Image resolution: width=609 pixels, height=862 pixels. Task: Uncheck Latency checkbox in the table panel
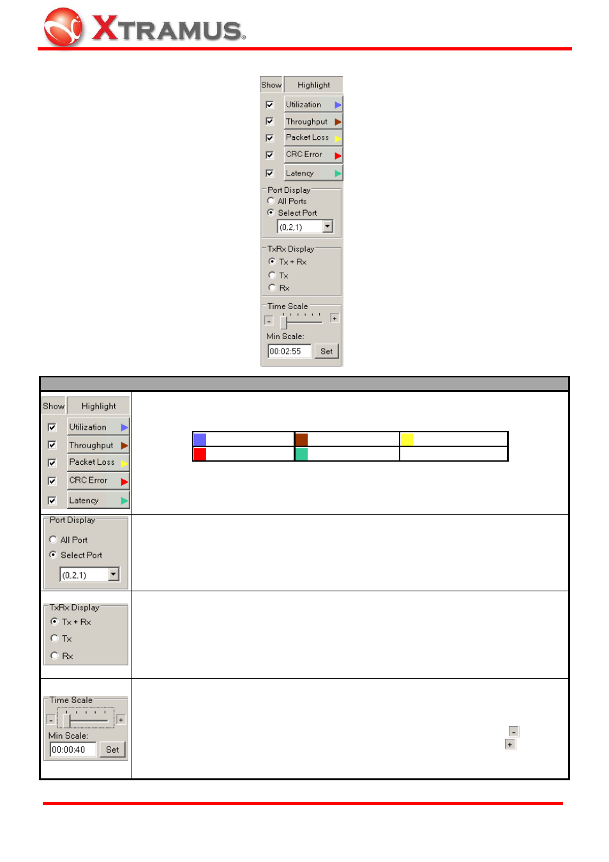[x=52, y=501]
